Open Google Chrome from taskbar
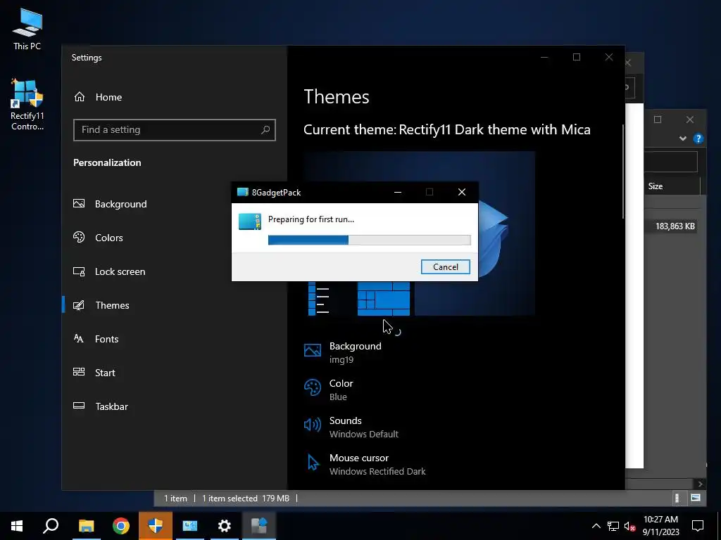The width and height of the screenshot is (721, 540). [121, 526]
